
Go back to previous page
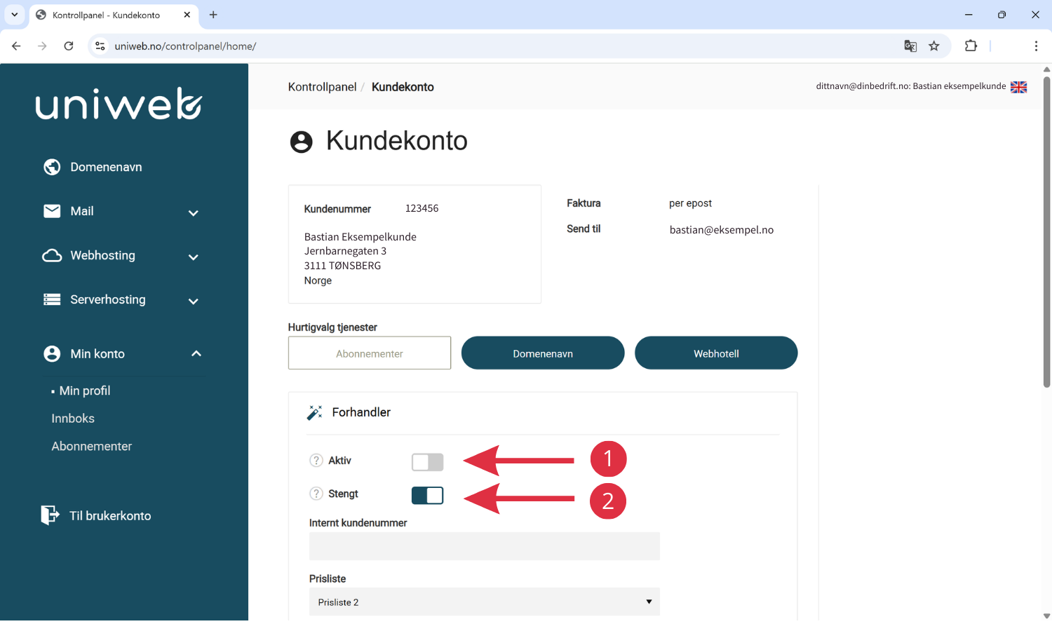click(16, 46)
